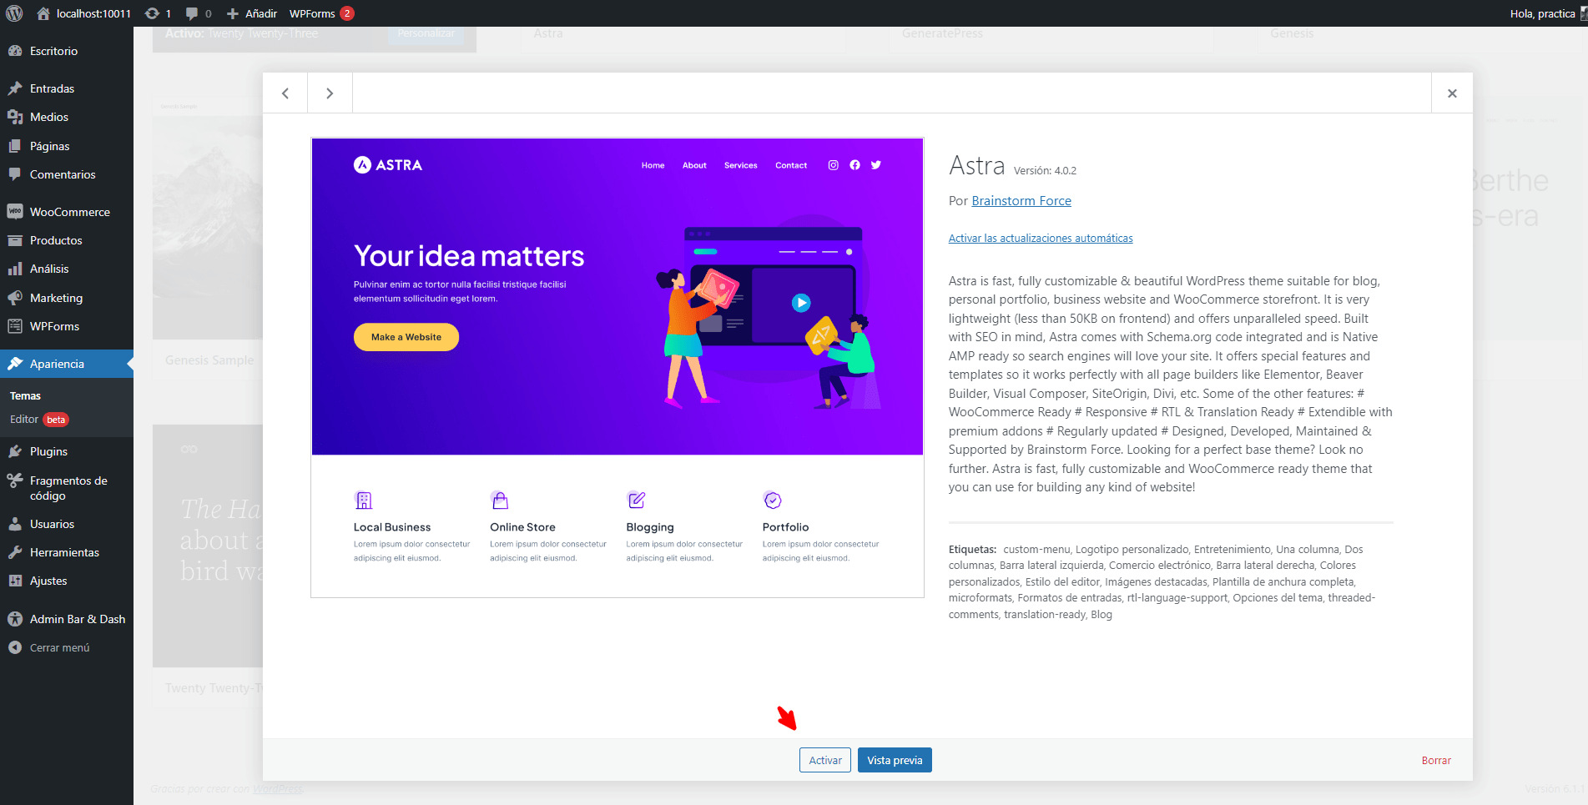
Task: Open the Fragmentos de código scissors icon
Action: point(15,480)
